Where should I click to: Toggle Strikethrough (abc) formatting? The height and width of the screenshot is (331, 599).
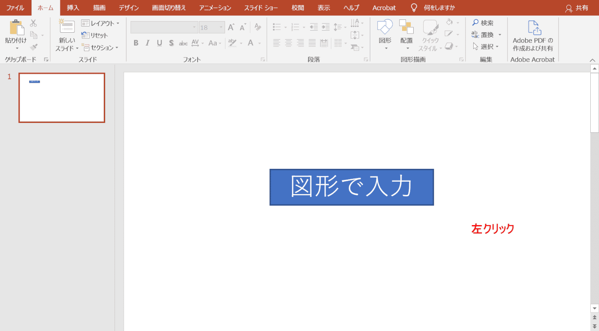[x=183, y=43]
